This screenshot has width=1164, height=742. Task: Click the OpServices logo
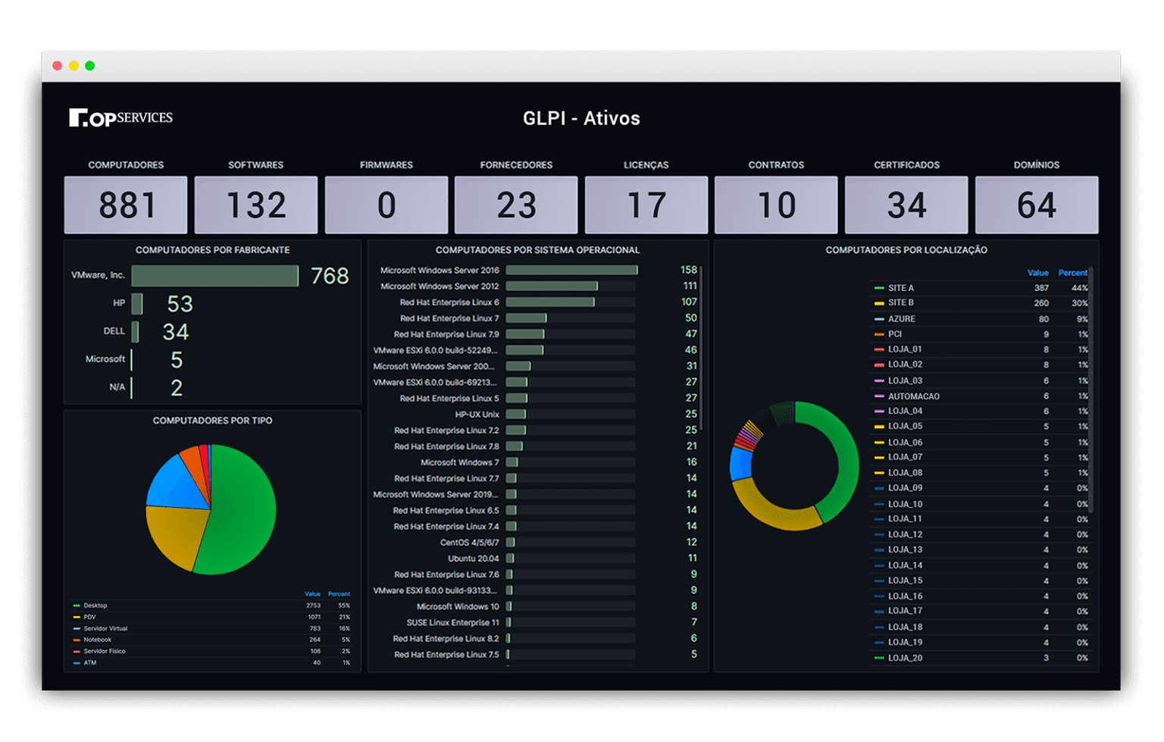120,117
